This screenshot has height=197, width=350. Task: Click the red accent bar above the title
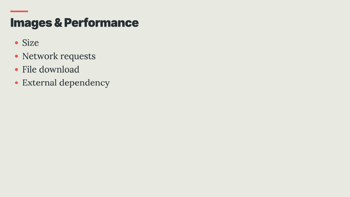19,11
